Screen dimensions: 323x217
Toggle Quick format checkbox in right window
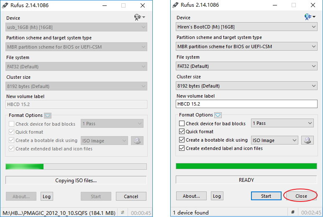tap(182, 132)
